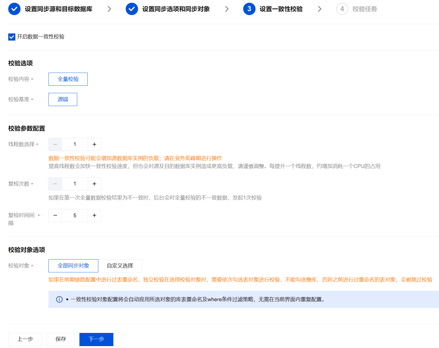Image resolution: width=439 pixels, height=348 pixels.
Task: Click the 校验选项 section heading
Action: coord(21,63)
